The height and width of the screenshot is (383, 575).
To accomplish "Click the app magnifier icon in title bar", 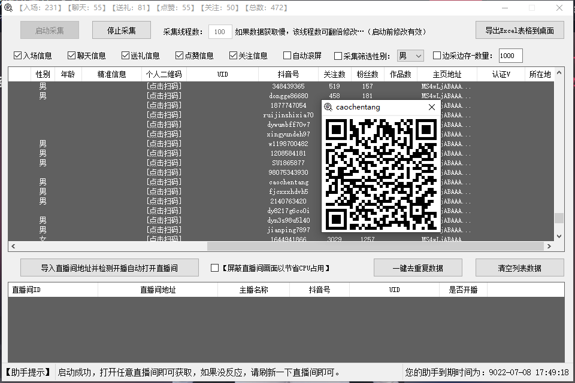I will point(8,8).
